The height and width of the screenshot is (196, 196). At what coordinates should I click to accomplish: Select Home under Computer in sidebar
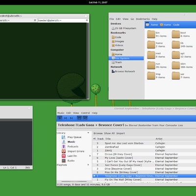tap(117, 54)
